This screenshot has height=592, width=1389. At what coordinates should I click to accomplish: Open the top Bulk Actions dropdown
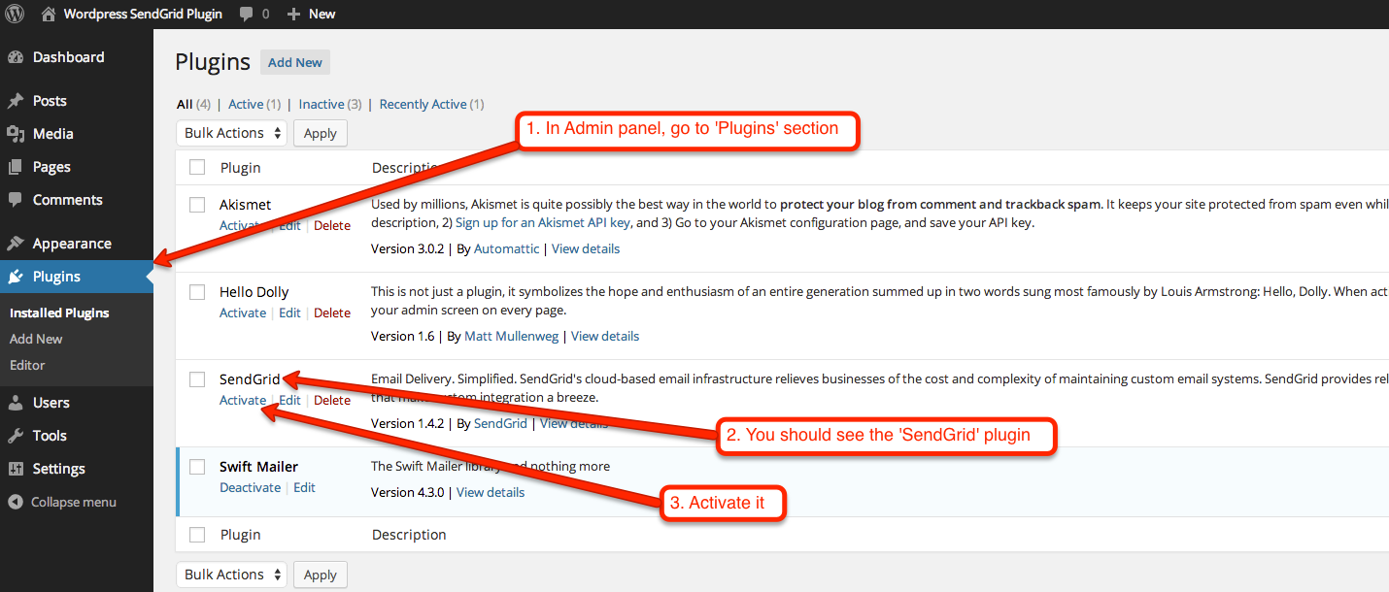pos(232,133)
